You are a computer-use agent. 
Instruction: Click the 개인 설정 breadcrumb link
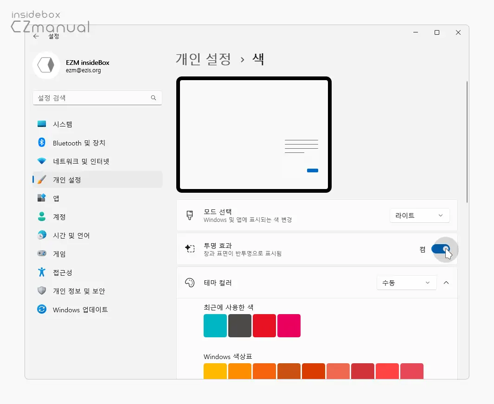203,59
